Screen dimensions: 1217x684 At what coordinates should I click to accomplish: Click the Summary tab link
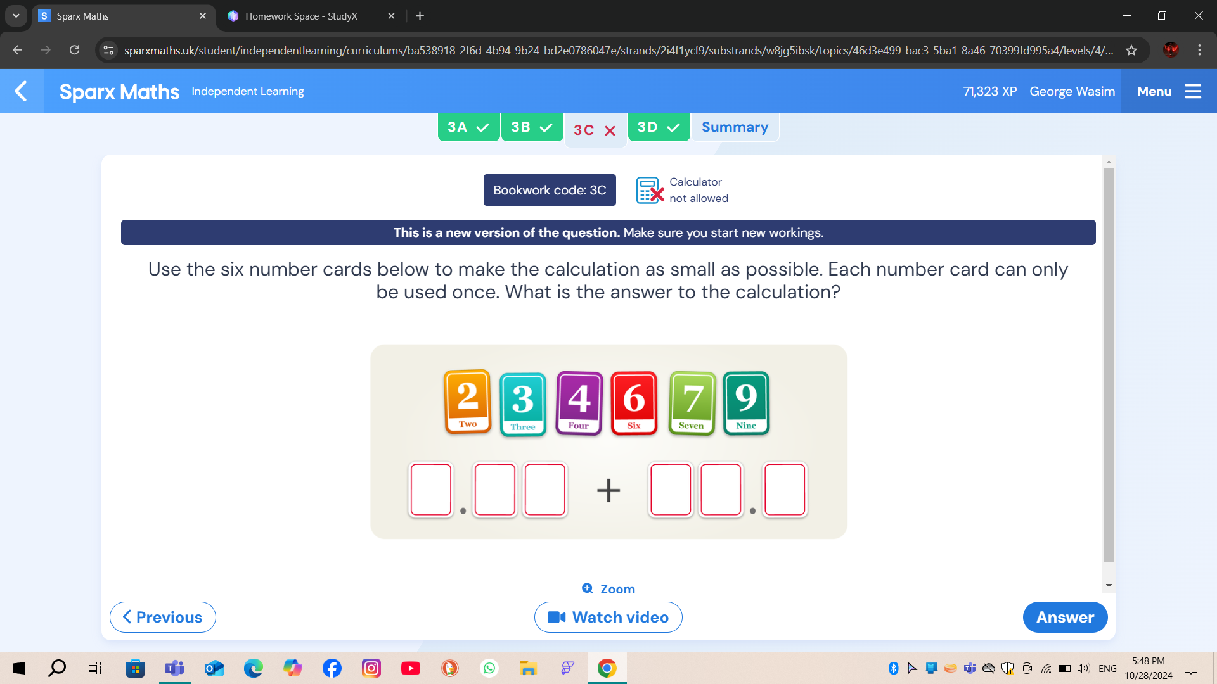(735, 127)
